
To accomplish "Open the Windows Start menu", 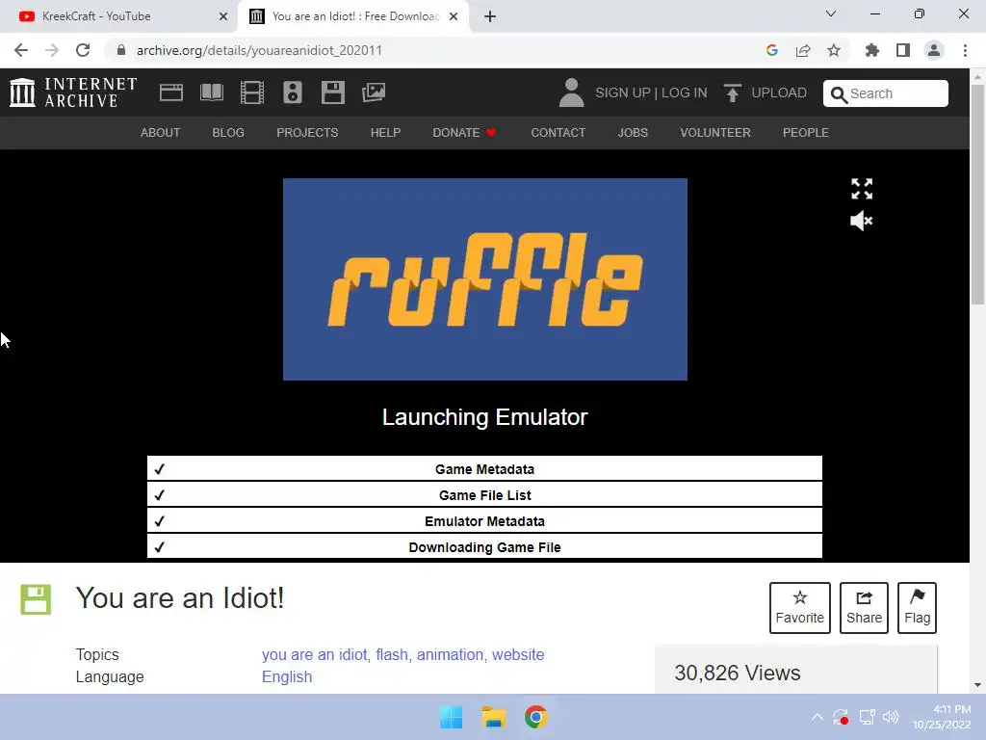I will (x=451, y=717).
